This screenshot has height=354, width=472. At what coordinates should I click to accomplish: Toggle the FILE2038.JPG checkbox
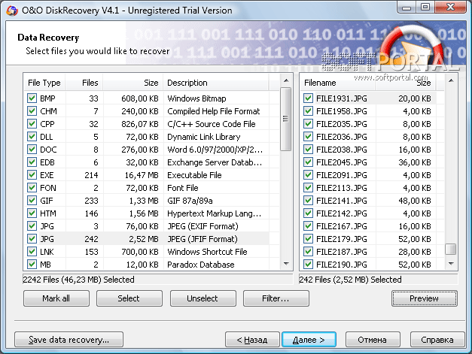308,150
